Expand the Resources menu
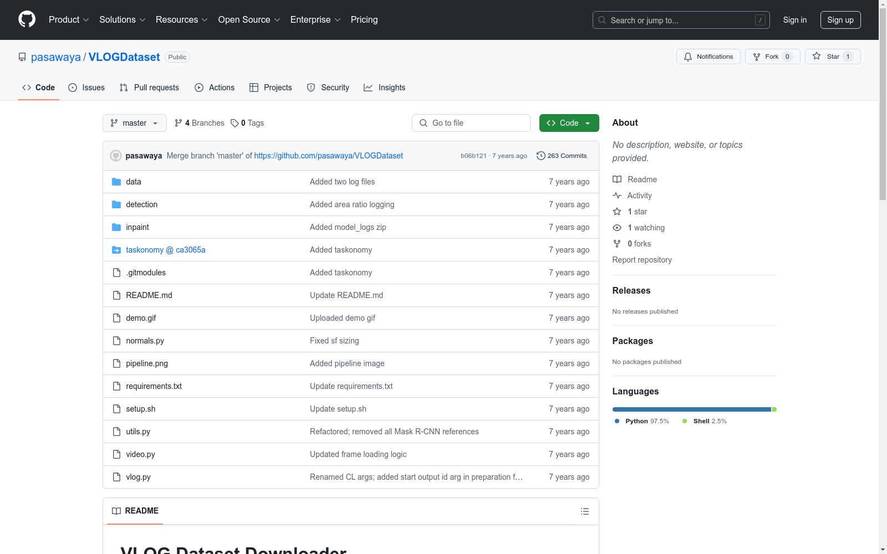This screenshot has width=887, height=554. tap(182, 20)
